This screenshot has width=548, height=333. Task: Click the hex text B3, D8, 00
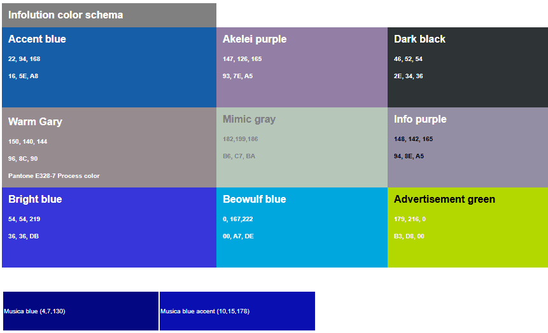pos(409,236)
